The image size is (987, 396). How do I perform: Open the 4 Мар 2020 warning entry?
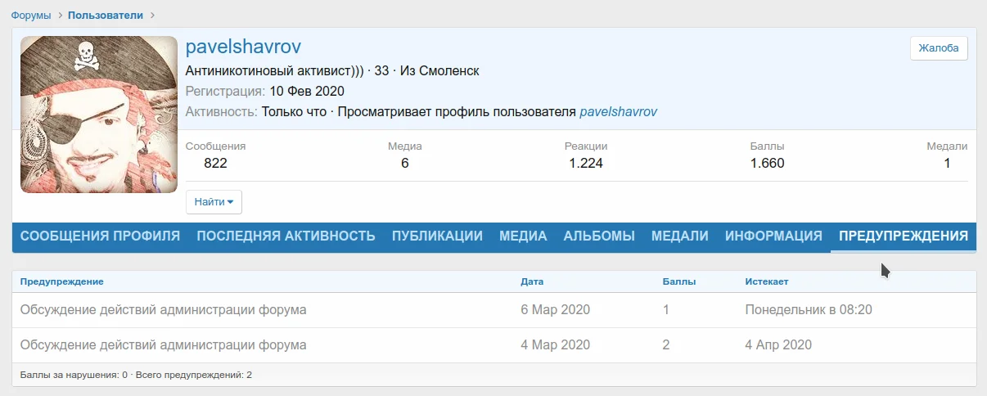tap(163, 345)
